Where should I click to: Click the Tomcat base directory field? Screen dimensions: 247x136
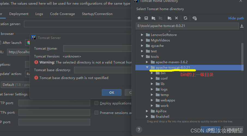click(x=103, y=70)
